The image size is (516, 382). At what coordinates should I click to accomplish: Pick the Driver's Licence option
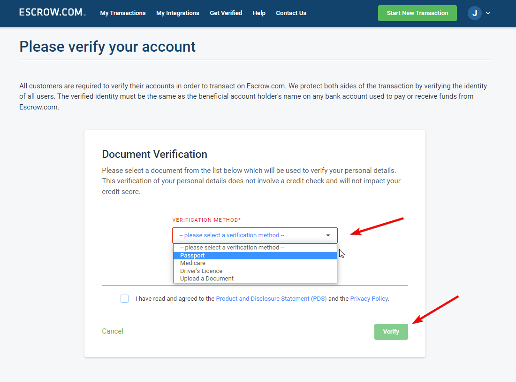click(255, 271)
